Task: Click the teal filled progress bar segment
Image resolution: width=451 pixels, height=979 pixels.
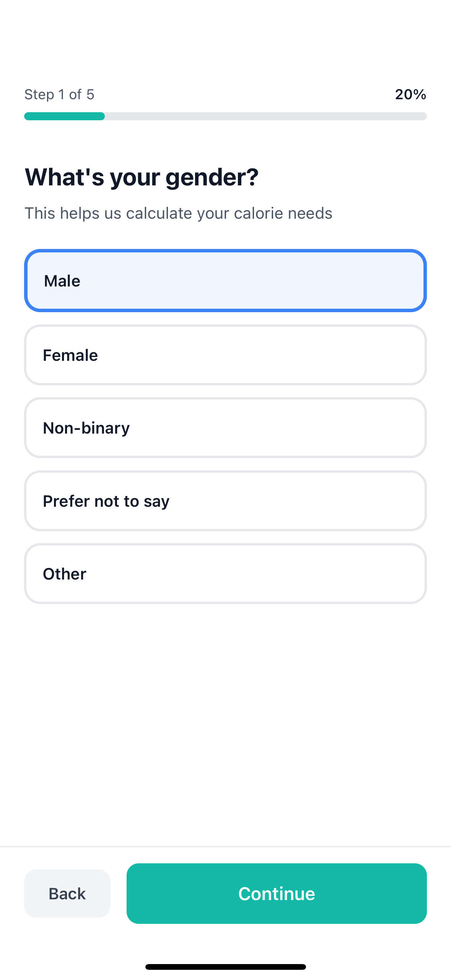Action: [x=64, y=116]
